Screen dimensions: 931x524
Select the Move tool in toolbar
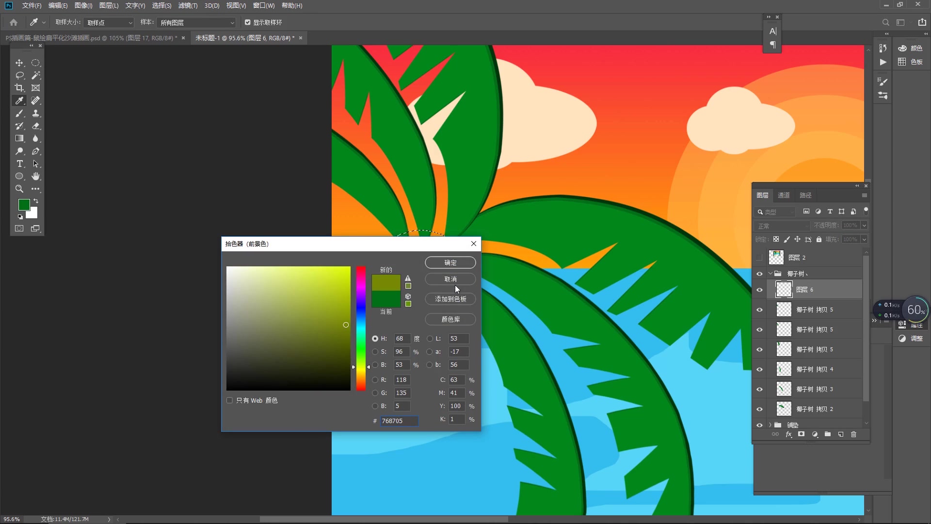(x=19, y=62)
